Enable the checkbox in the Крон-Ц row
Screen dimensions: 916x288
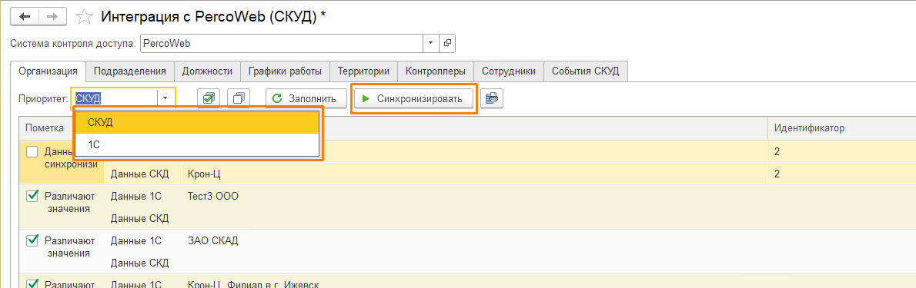point(32,151)
